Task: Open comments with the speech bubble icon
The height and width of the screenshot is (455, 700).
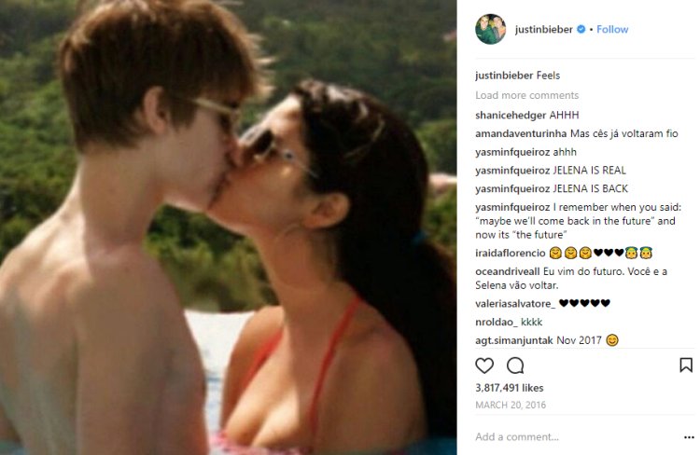Action: [515, 365]
